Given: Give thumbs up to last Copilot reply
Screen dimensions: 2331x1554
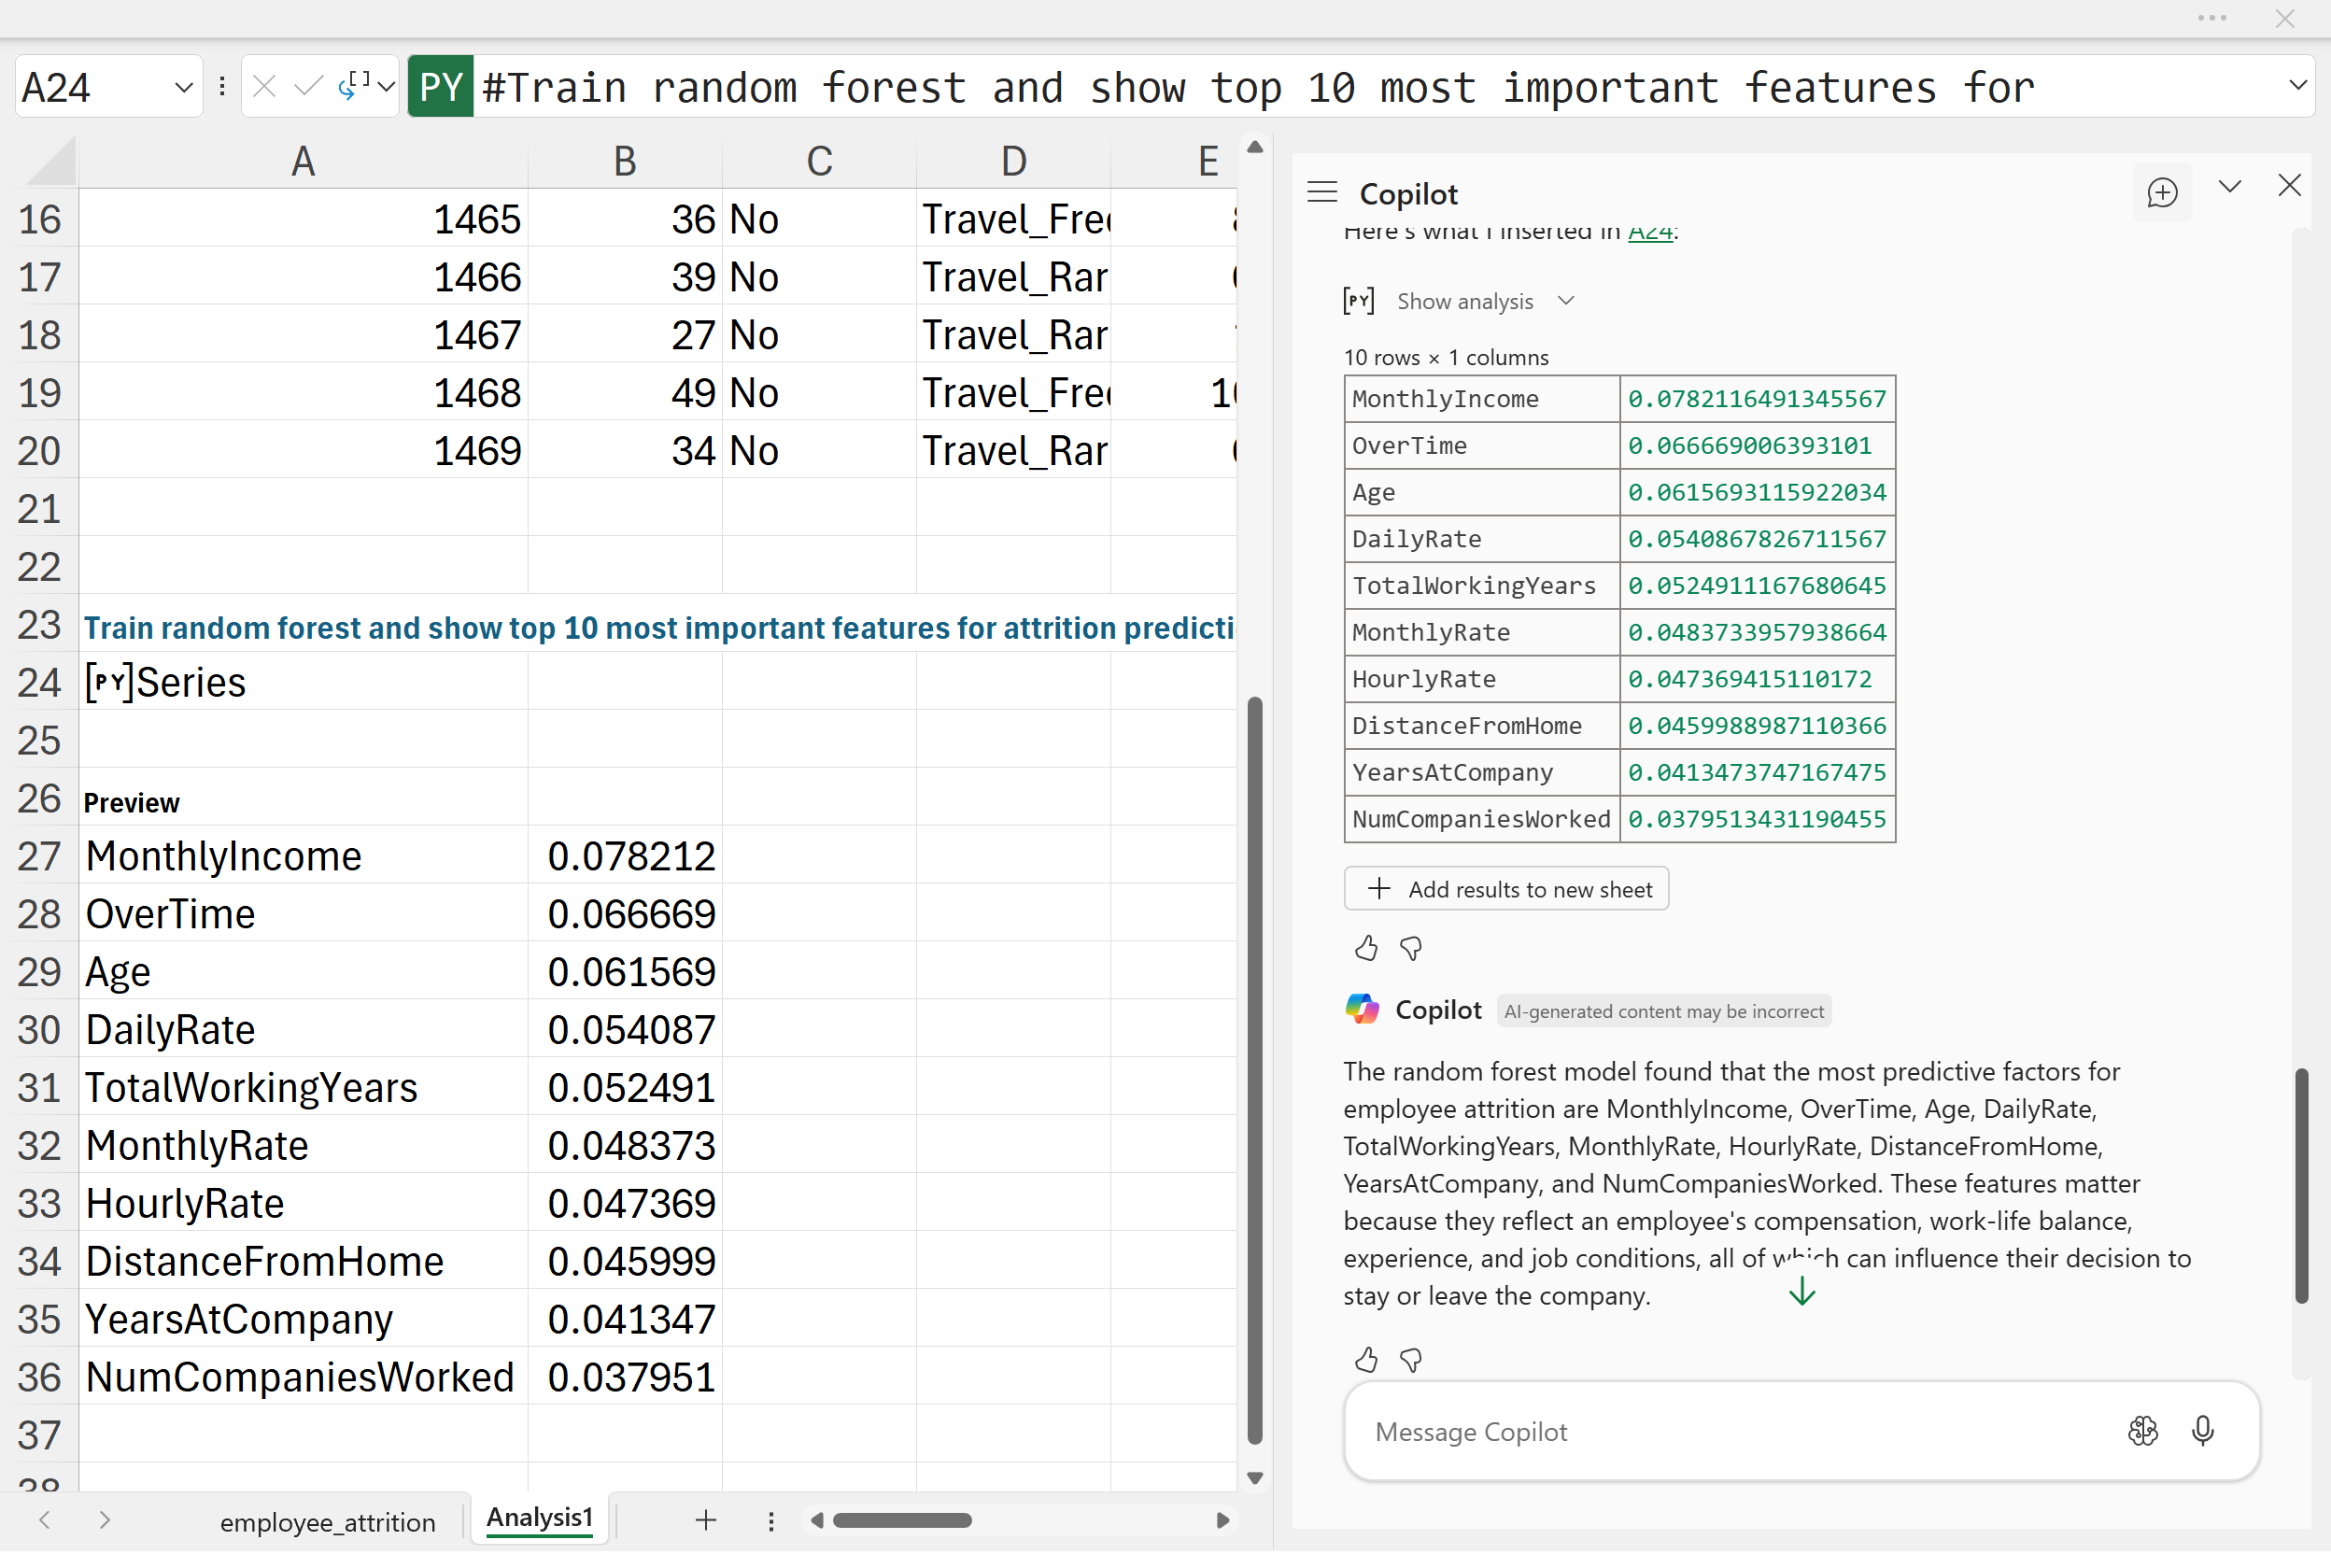Looking at the screenshot, I should tap(1365, 1361).
